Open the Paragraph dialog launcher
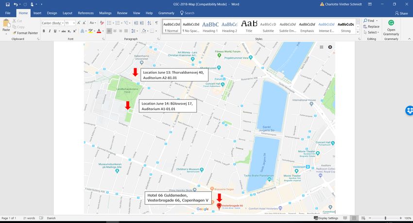This screenshot has height=223, width=413. [158, 39]
